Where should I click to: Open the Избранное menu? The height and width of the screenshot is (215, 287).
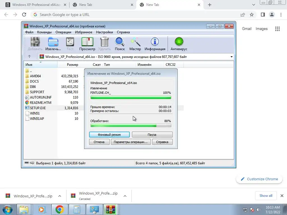coord(84,32)
